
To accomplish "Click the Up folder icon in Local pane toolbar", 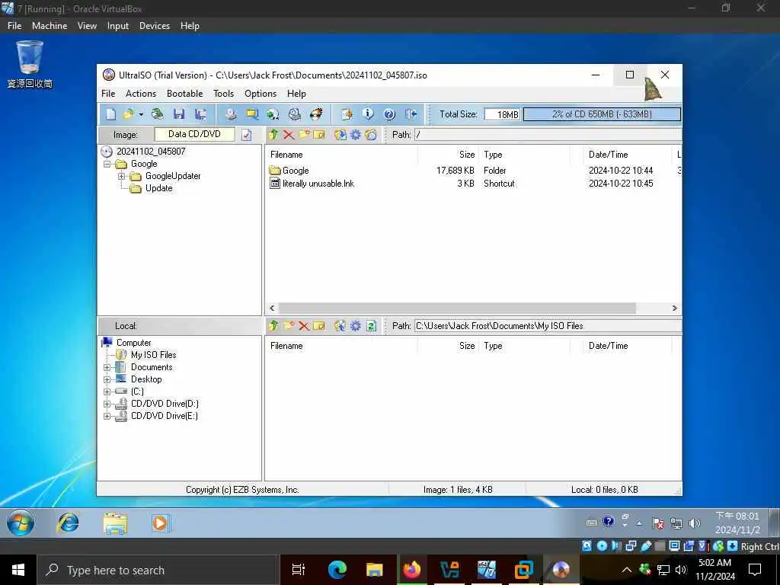I will click(273, 326).
